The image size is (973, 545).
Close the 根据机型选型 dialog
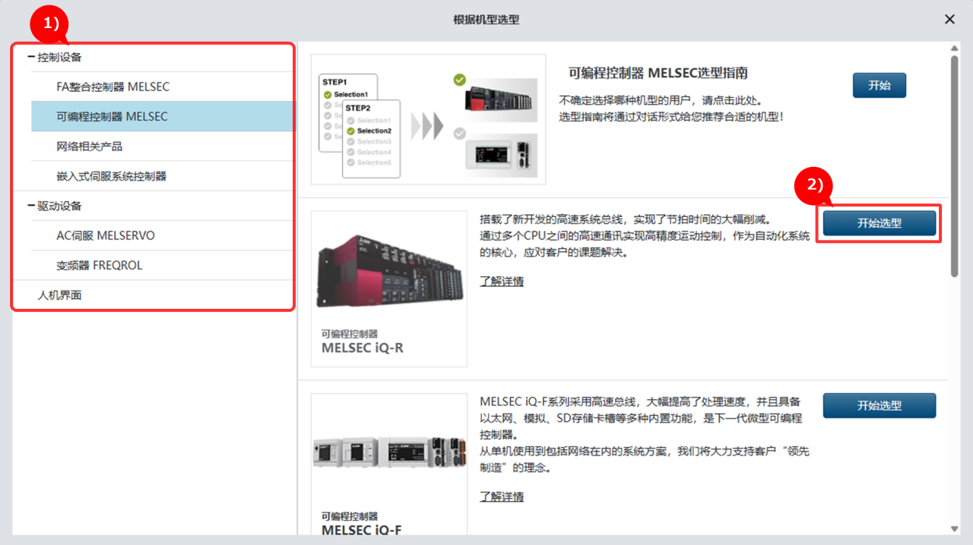[949, 20]
